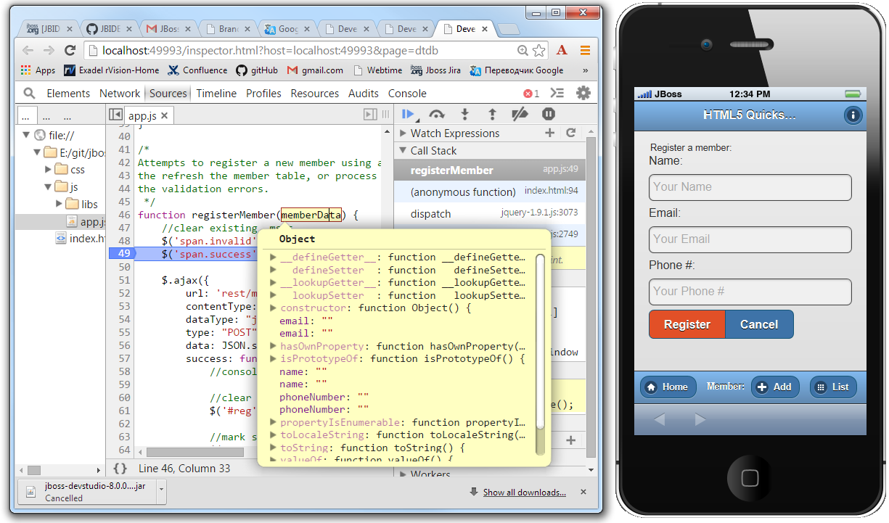Toggle pause on exceptions button
Viewport: 889px width, 523px height.
(549, 114)
